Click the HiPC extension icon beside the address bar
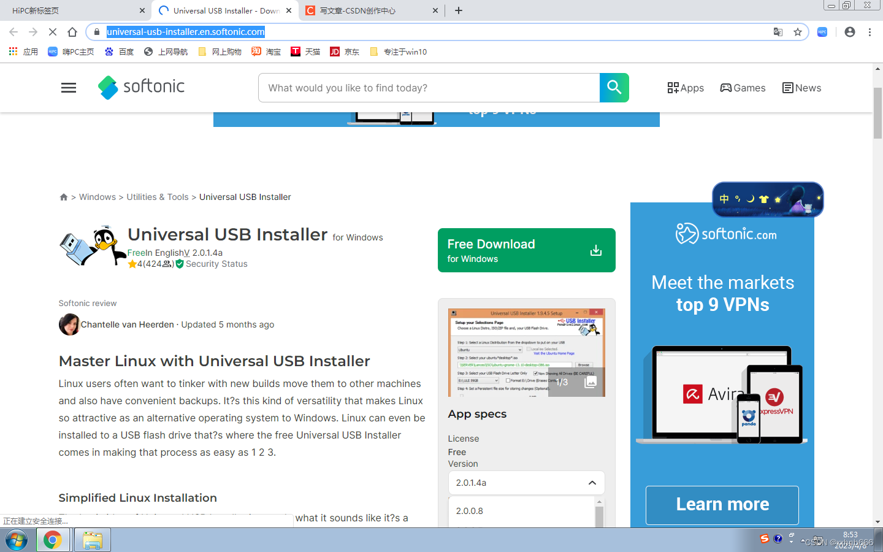Image resolution: width=883 pixels, height=552 pixels. pyautogui.click(x=822, y=32)
